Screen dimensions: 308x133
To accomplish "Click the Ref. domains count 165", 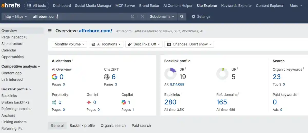I will 222,102.
